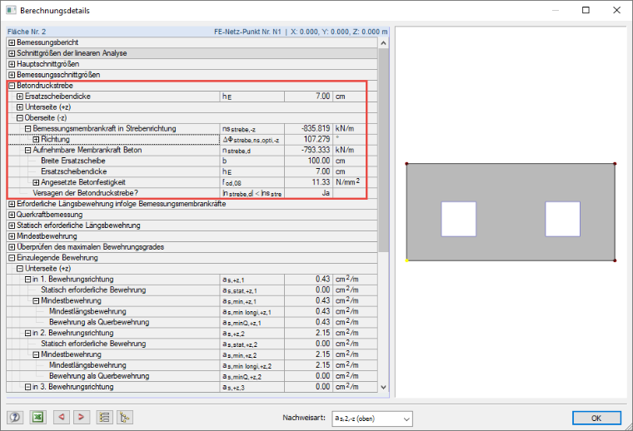Expand the Hauptschnittgrößen row
This screenshot has height=431, width=633.
tap(12, 64)
